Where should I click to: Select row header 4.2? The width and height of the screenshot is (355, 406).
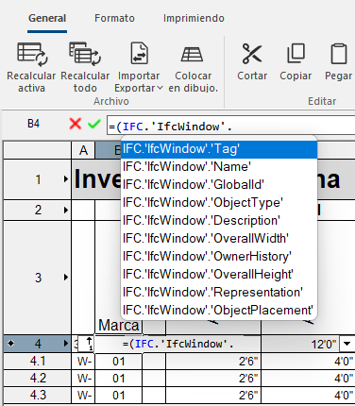(x=38, y=378)
